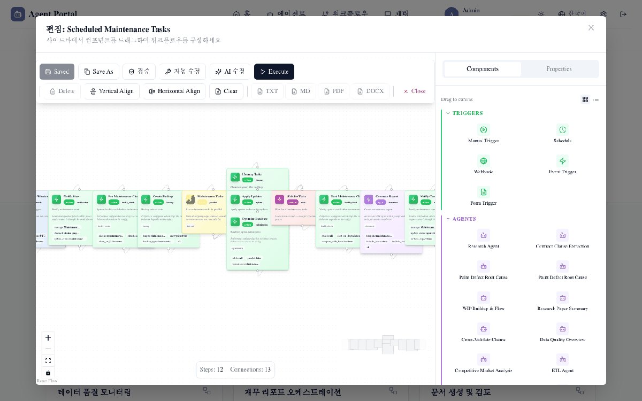Switch components to list view
Viewport: 642px width, 401px height.
[596, 99]
